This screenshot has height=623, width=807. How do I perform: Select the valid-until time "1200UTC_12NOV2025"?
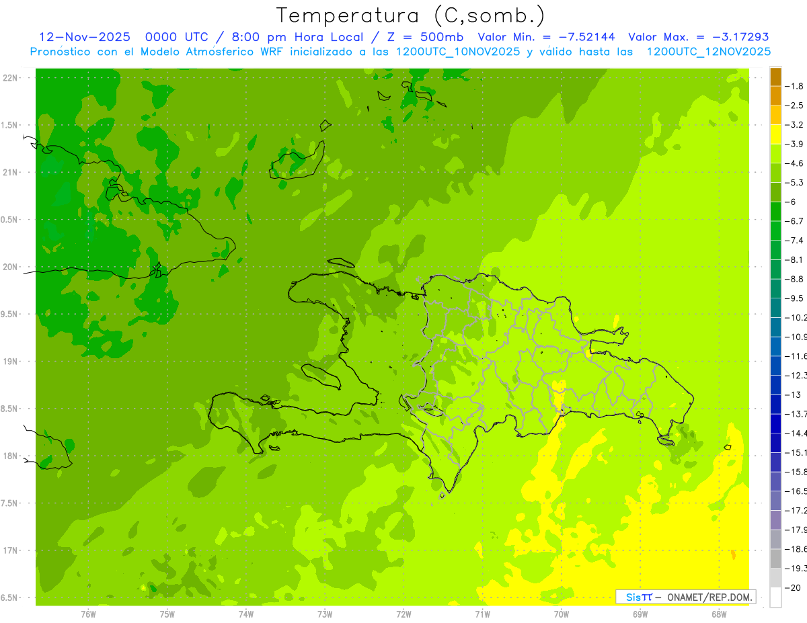(x=708, y=52)
